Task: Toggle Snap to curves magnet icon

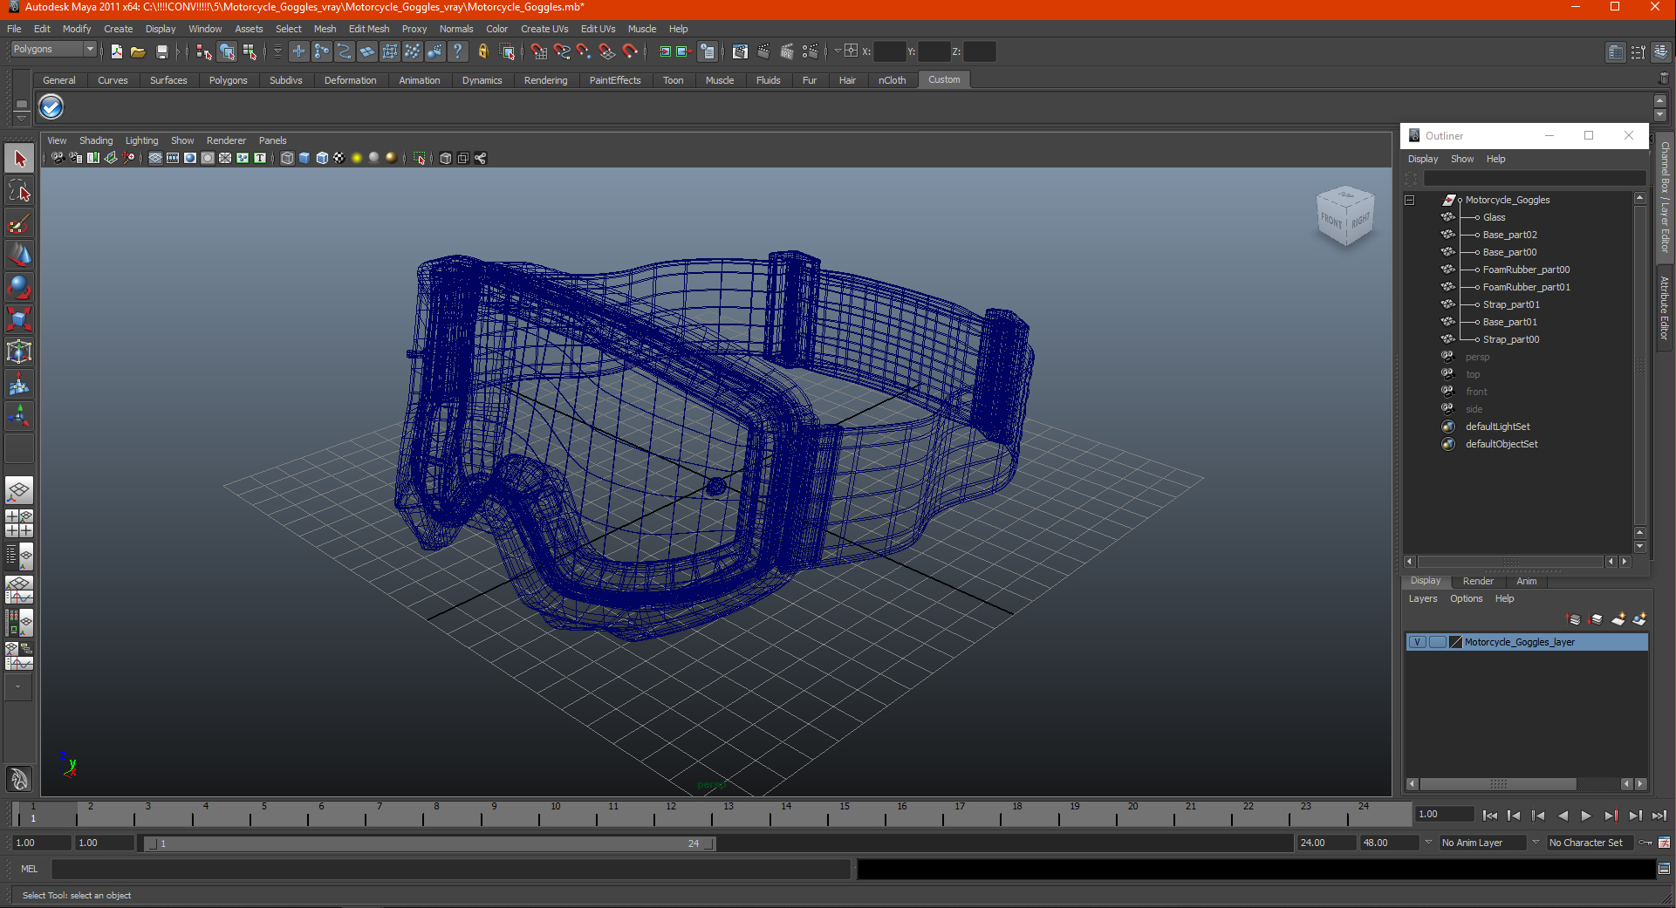Action: click(x=562, y=51)
